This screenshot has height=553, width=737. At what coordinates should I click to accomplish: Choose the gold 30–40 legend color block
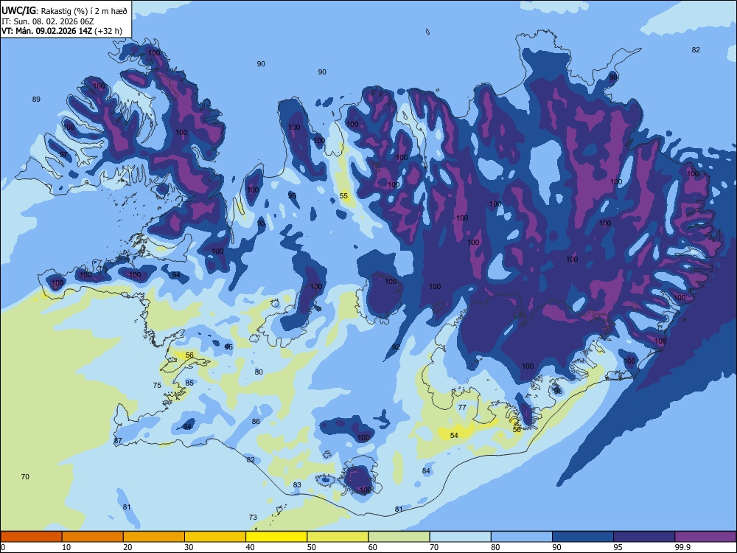(215, 537)
